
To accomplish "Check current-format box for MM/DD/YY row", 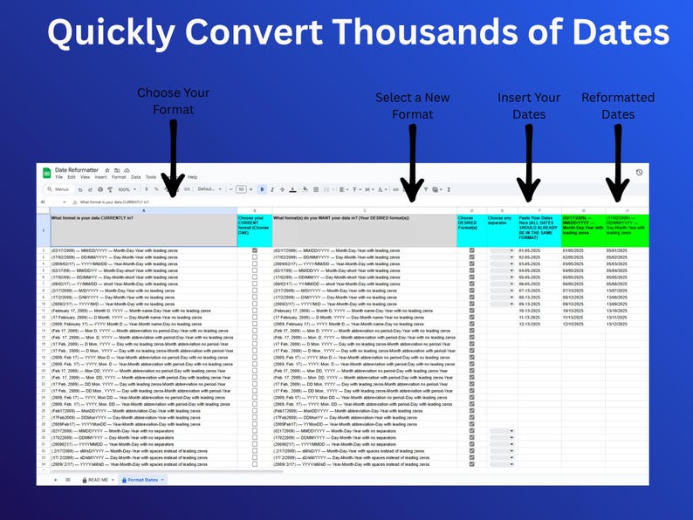I will click(255, 270).
